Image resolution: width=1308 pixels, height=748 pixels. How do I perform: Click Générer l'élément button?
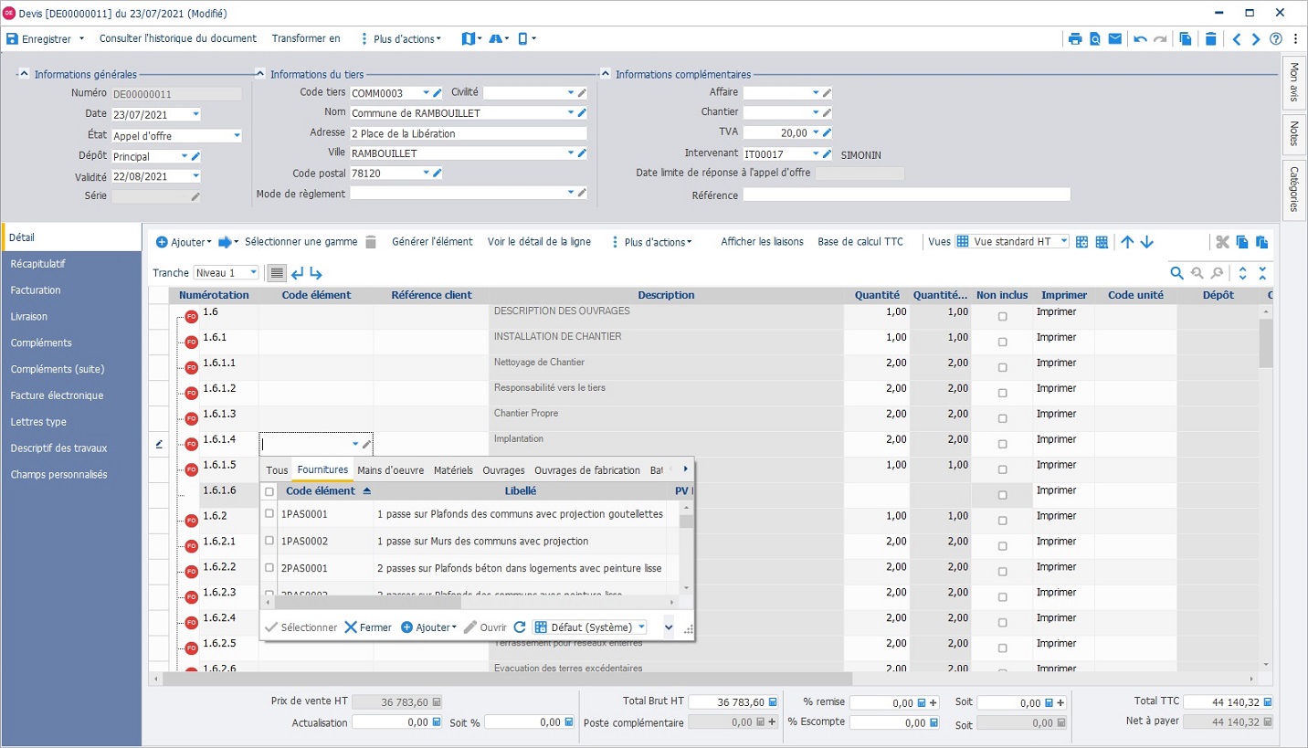[x=432, y=242]
